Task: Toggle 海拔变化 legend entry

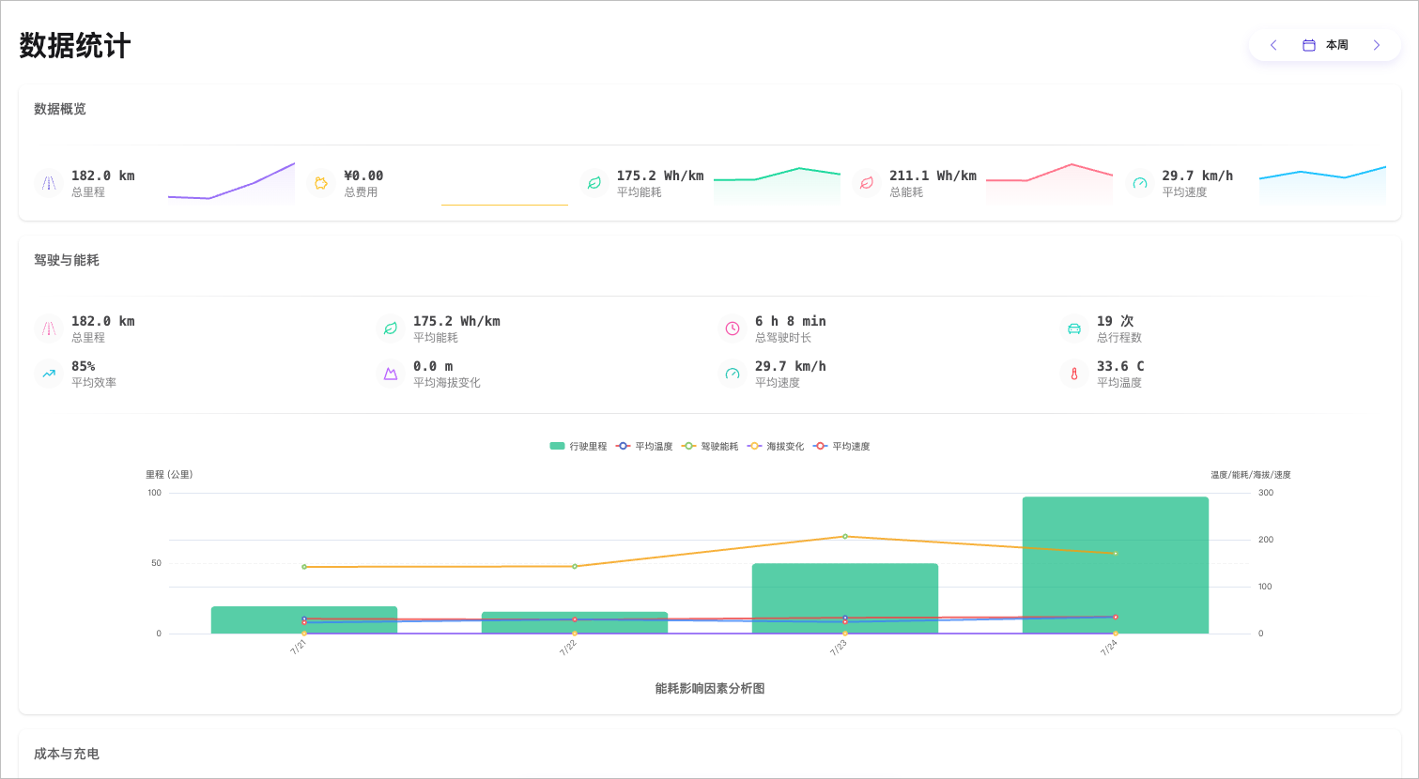Action: pos(776,447)
